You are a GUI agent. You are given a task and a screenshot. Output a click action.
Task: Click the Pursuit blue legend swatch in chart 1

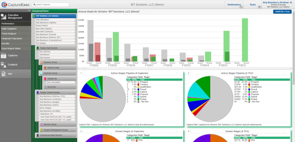(x=138, y=90)
